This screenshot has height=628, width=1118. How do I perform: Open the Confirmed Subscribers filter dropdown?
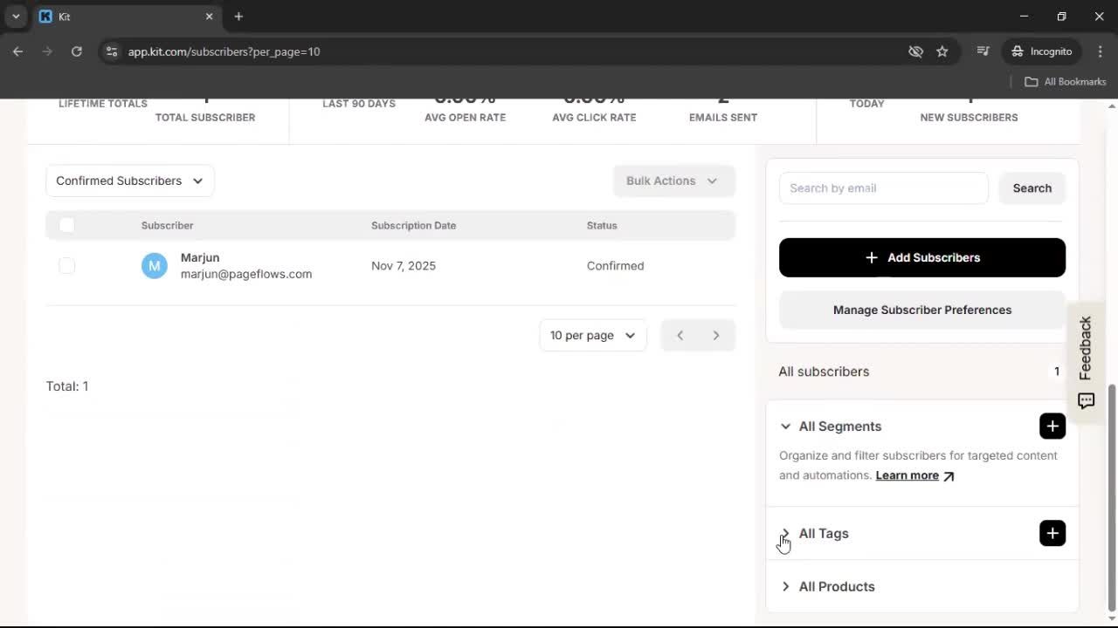point(129,181)
